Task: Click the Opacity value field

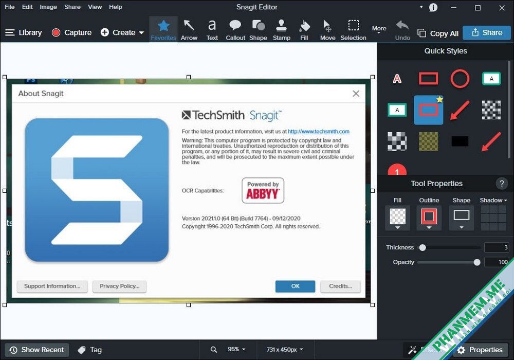Action: (497, 262)
